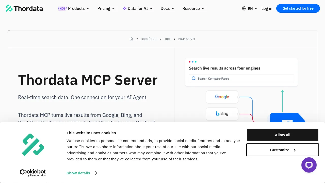Click the 'Real-time search data' tagline

tap(83, 97)
